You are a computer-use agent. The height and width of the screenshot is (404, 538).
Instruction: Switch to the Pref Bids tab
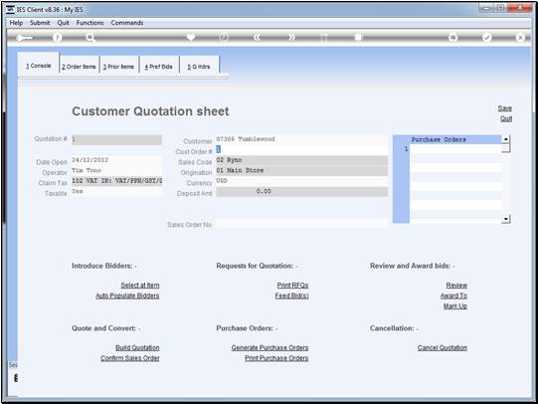(158, 67)
